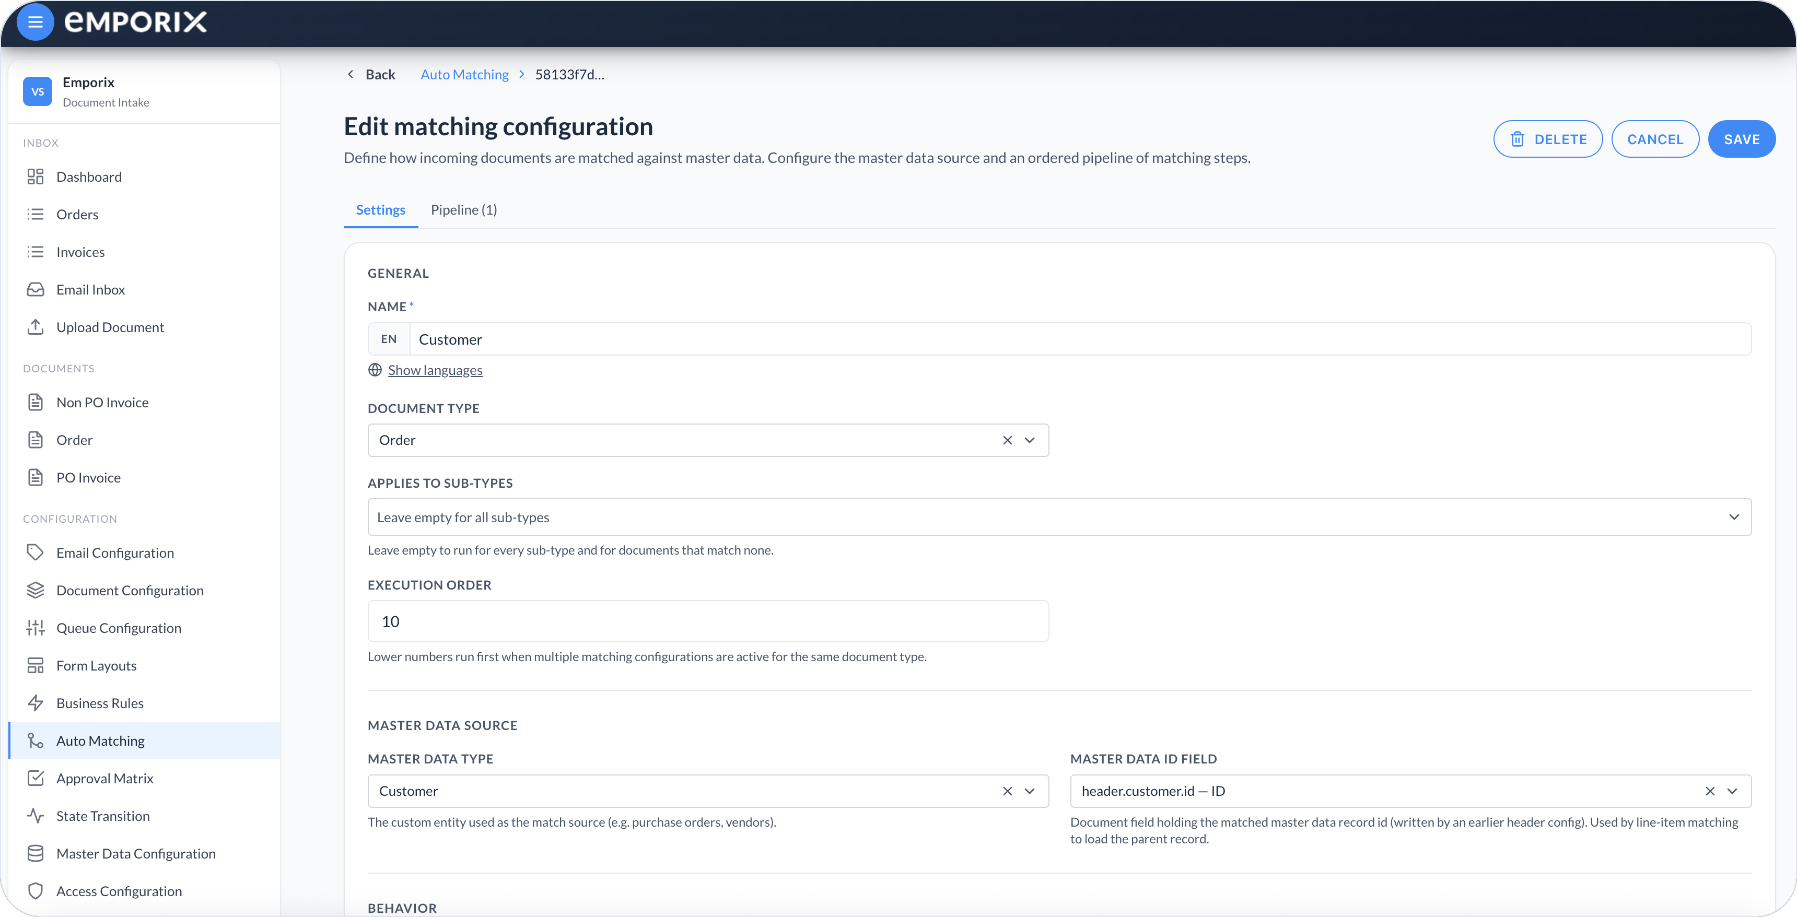Open Auto Matching in the sidebar

tap(144, 740)
